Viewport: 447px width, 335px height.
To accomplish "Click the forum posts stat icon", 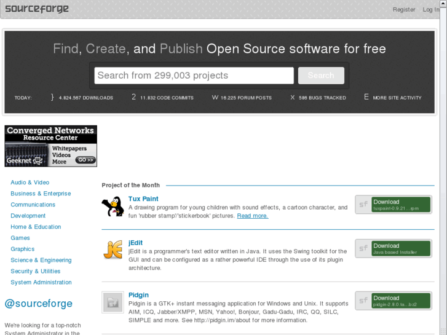I will point(215,97).
